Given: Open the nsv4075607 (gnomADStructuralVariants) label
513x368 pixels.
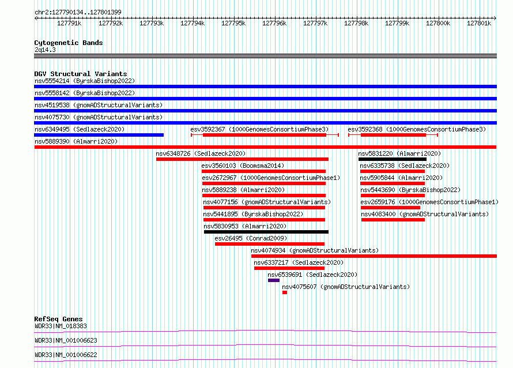Looking at the screenshot, I should [x=346, y=287].
